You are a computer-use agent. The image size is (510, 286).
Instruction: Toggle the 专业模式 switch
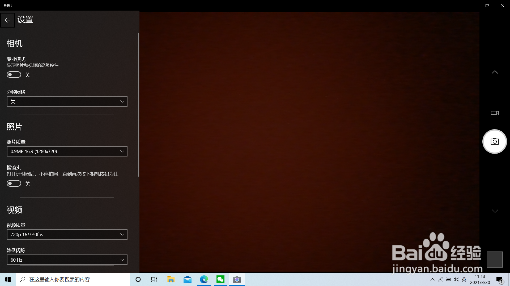(14, 75)
